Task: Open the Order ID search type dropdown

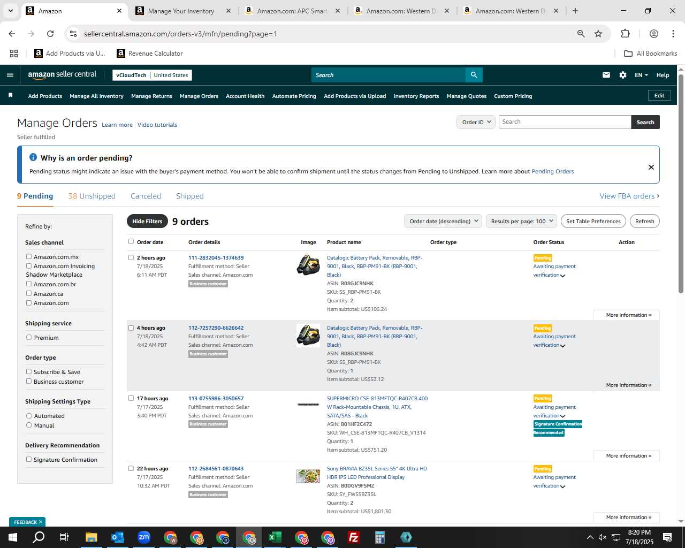Action: coord(476,122)
